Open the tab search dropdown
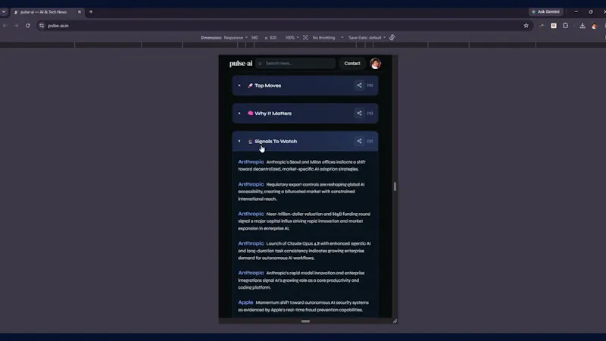The image size is (606, 341). click(4, 12)
